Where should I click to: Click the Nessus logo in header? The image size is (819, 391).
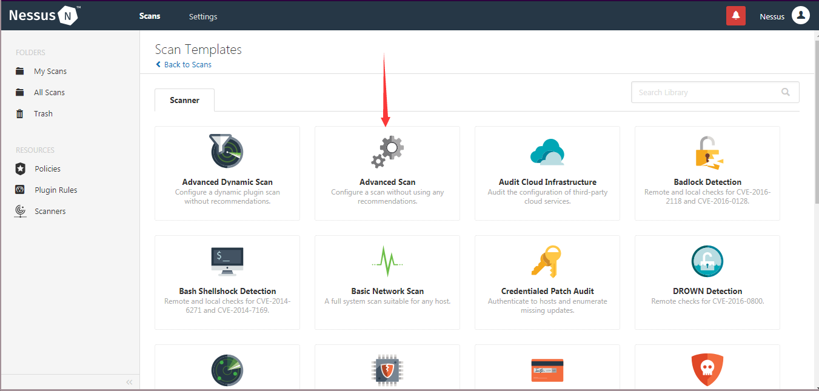tap(45, 16)
